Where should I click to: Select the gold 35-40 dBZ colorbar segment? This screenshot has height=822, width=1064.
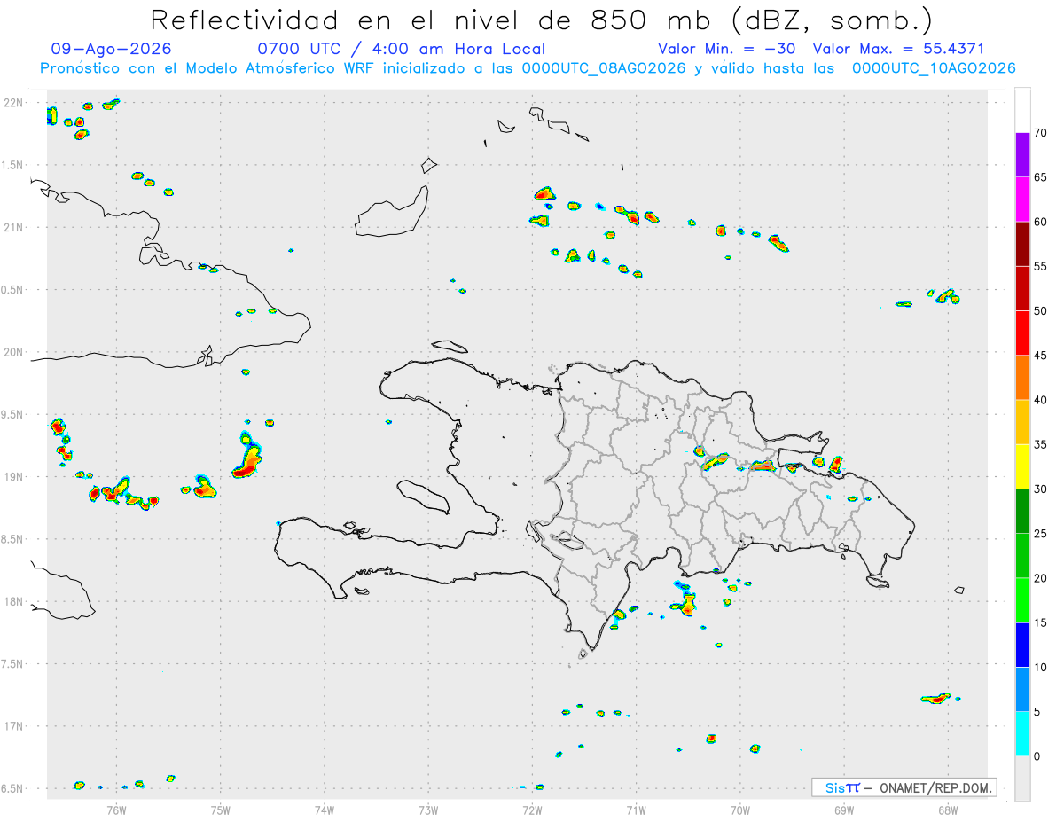pos(1022,422)
